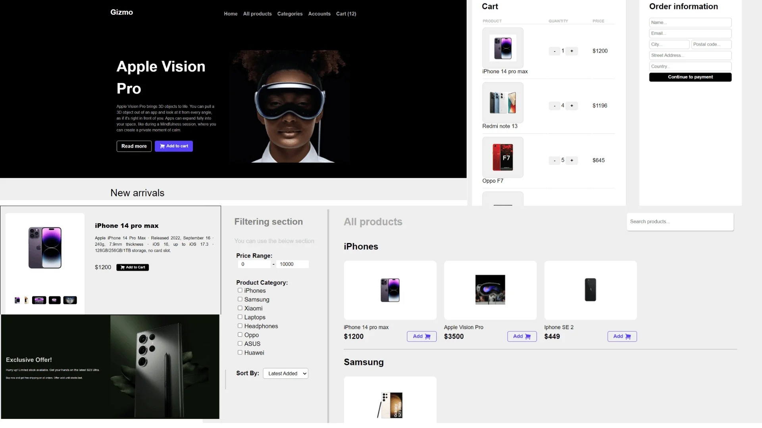Add Apple Vision Pro to cart from hero
The height and width of the screenshot is (428, 762).
coord(174,146)
